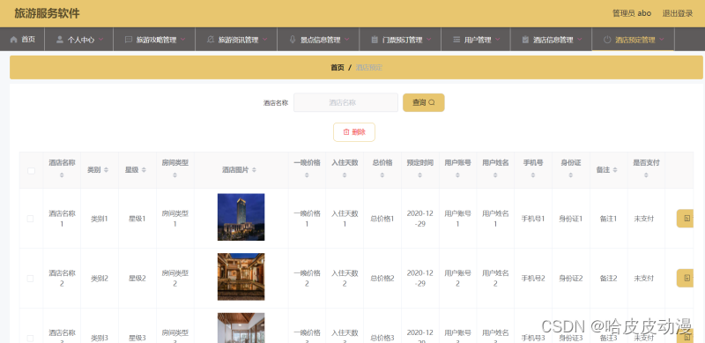Screen dimensions: 705x343
Task: Click the action button in 酒店名称1 row
Action: pyautogui.click(x=685, y=219)
